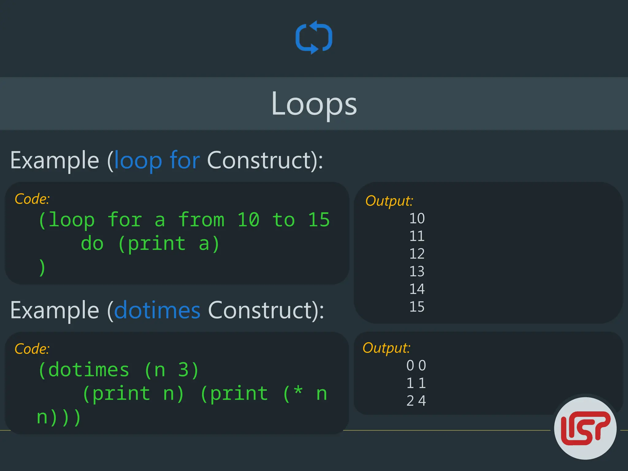Click the "(dotimes (n 3)" code line
The image size is (628, 471).
click(119, 370)
